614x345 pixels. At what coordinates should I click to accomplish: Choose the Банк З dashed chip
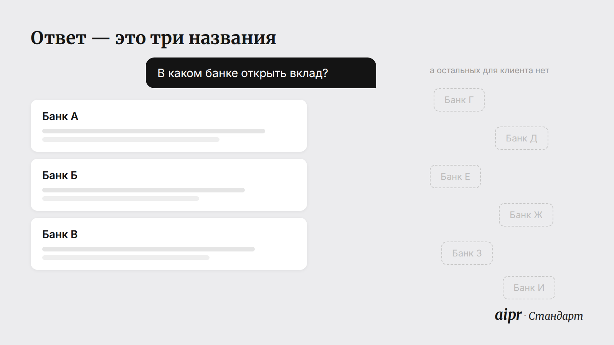coord(467,253)
